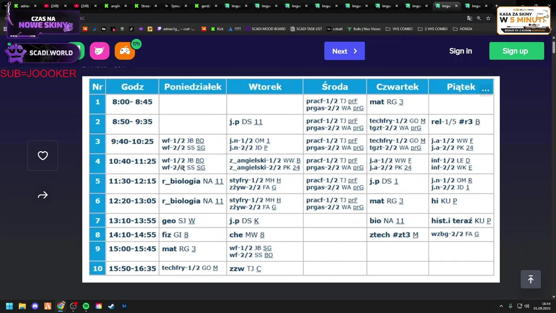Open the PayPal bookmark icon
The height and width of the screenshot is (313, 556).
94,29
